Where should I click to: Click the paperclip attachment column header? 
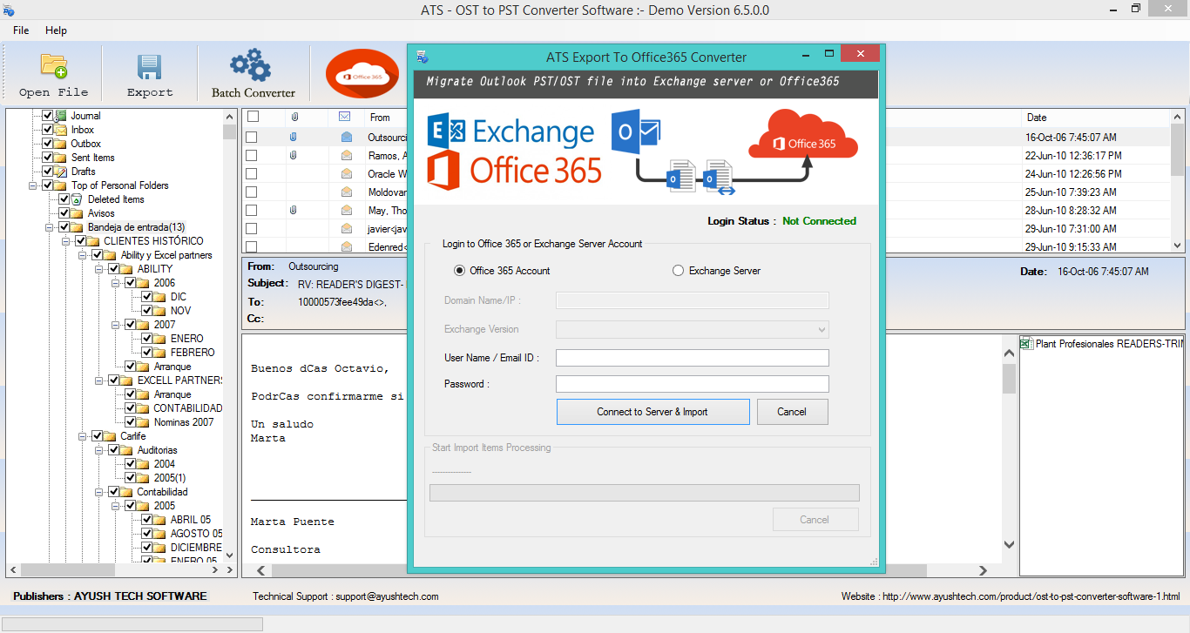click(x=294, y=117)
